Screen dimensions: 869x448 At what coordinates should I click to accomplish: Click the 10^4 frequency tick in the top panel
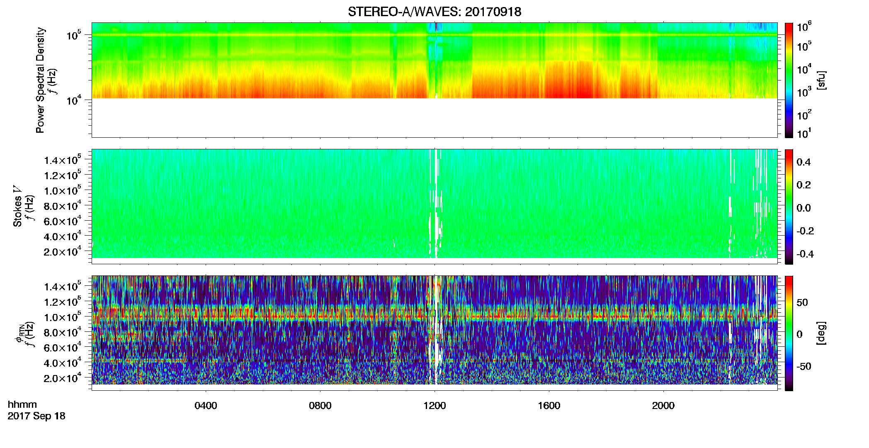pos(74,100)
